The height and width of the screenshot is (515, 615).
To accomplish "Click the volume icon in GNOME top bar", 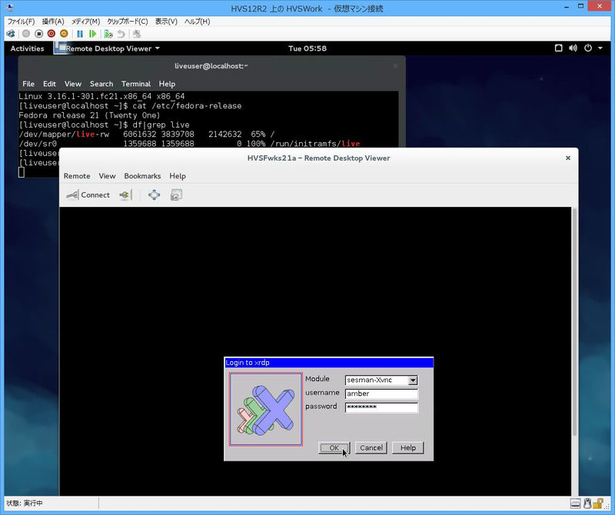I will pos(573,48).
